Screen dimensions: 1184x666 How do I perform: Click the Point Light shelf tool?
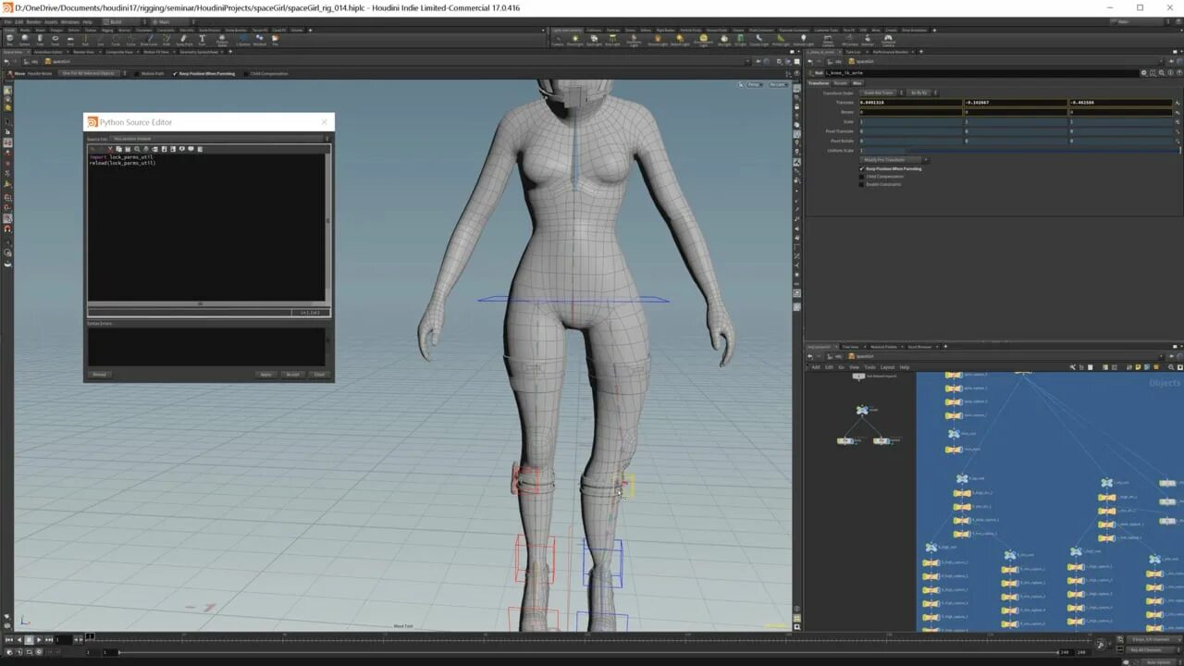point(575,40)
